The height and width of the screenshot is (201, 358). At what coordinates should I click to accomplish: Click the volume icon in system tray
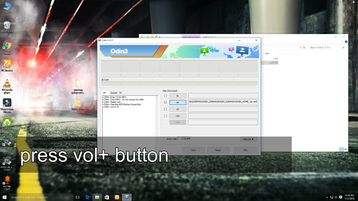click(336, 197)
